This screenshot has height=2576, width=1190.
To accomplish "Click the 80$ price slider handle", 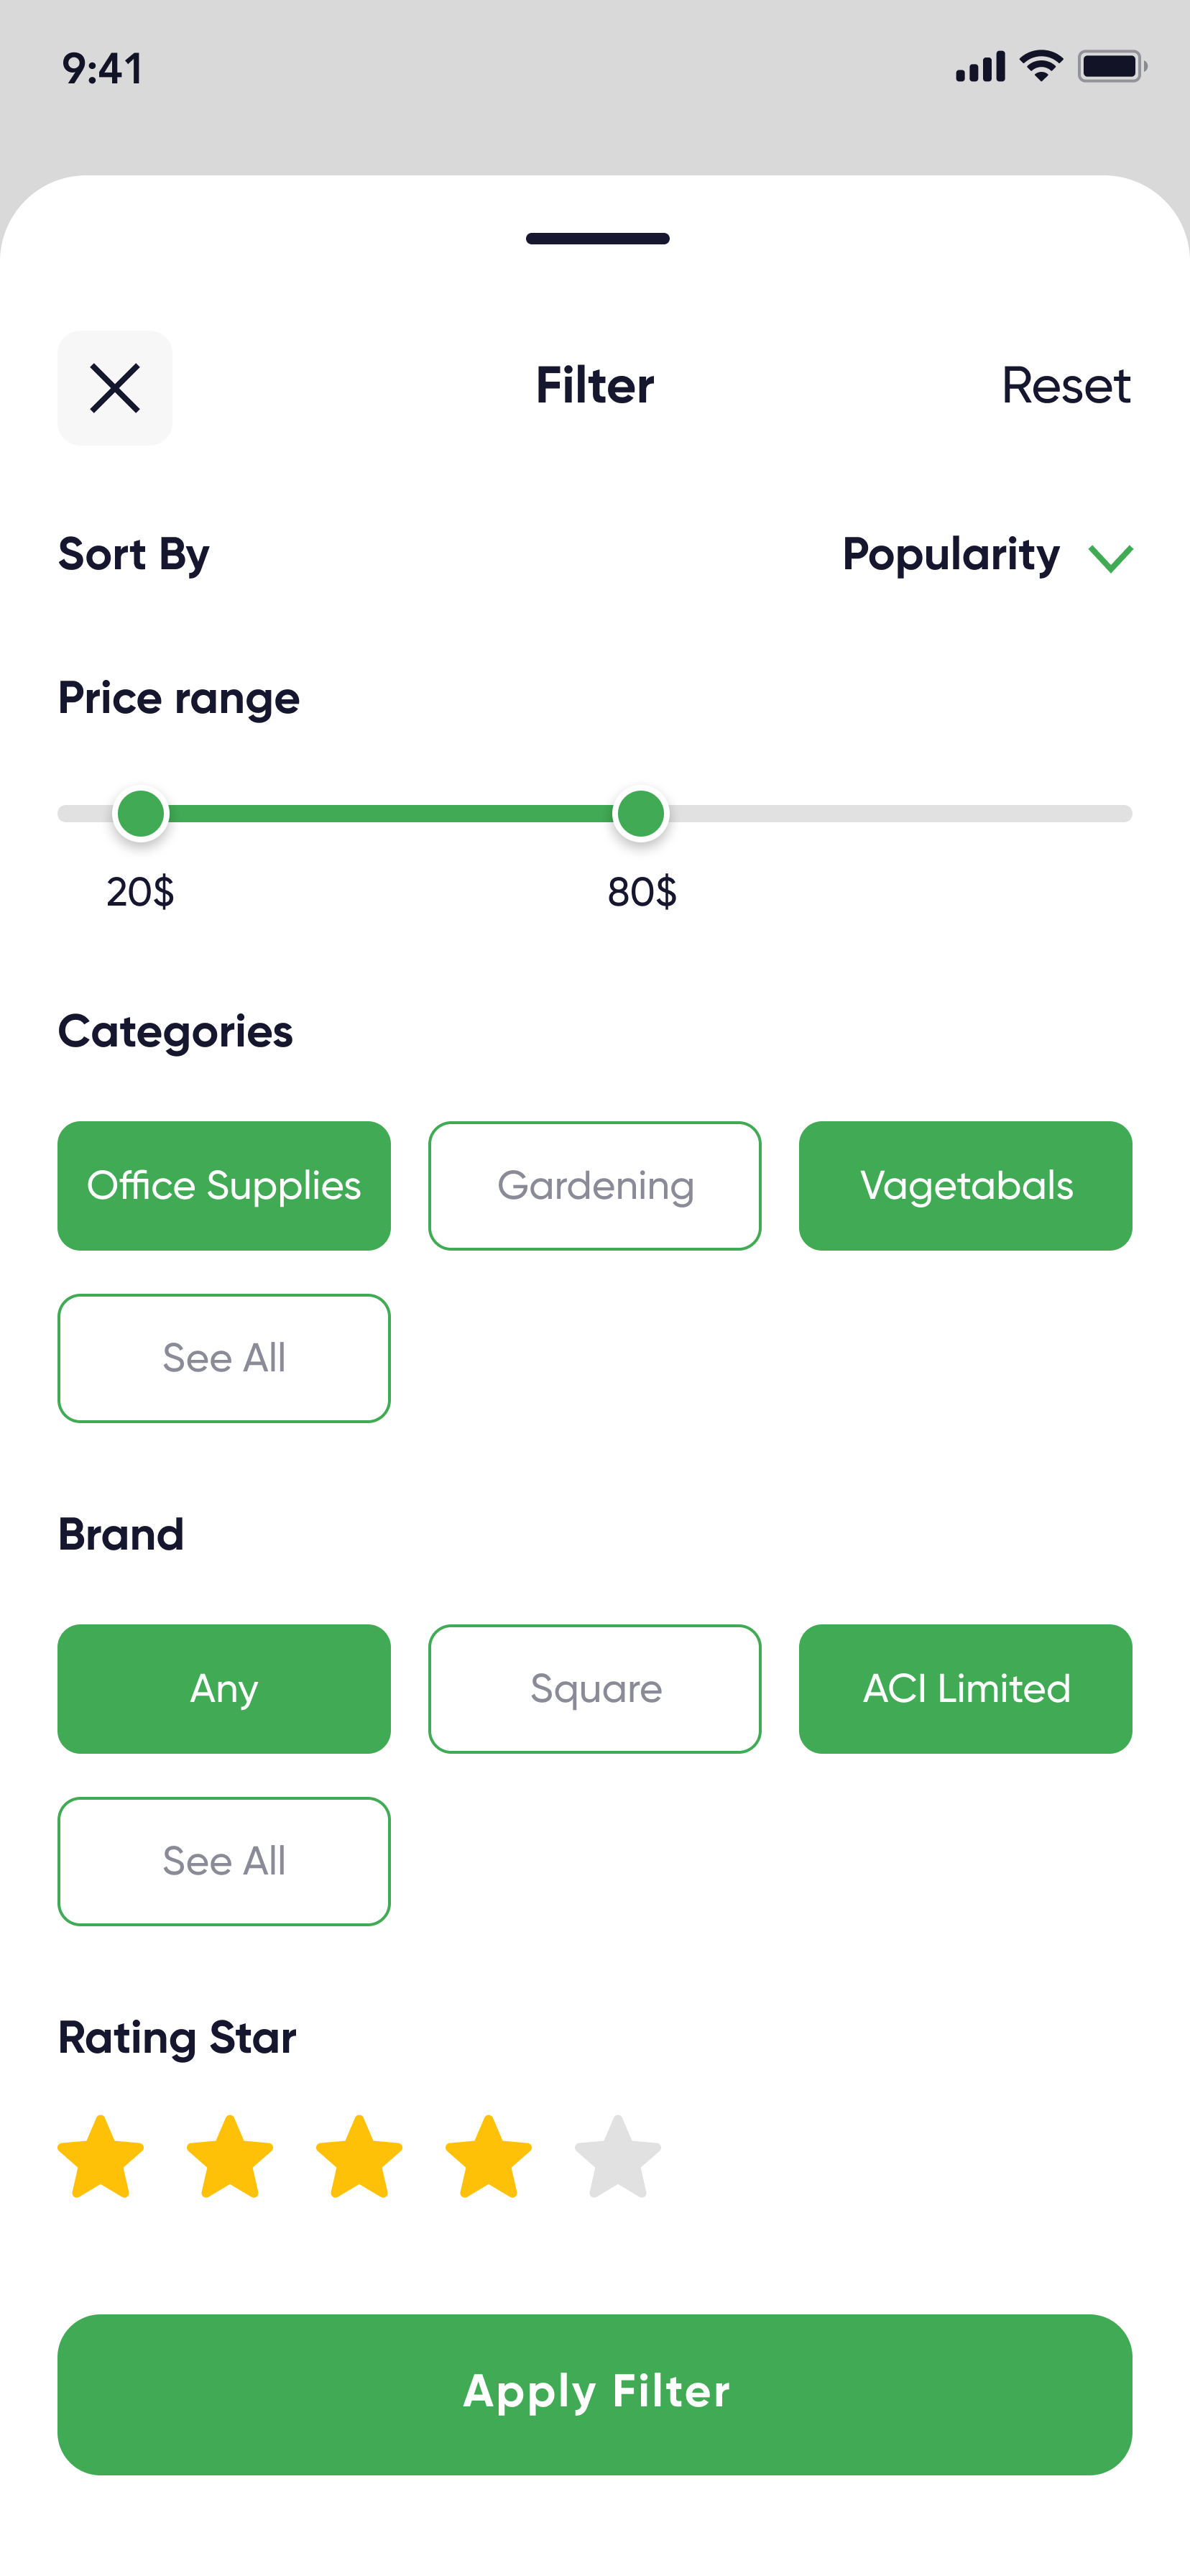I will (x=640, y=813).
